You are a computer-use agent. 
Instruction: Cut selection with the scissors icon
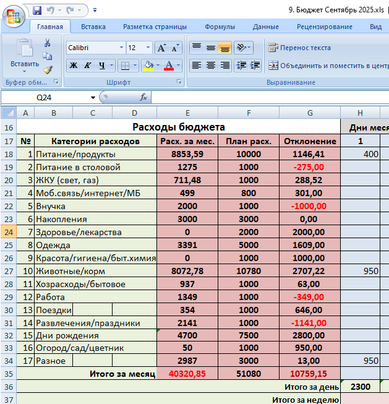tap(47, 43)
